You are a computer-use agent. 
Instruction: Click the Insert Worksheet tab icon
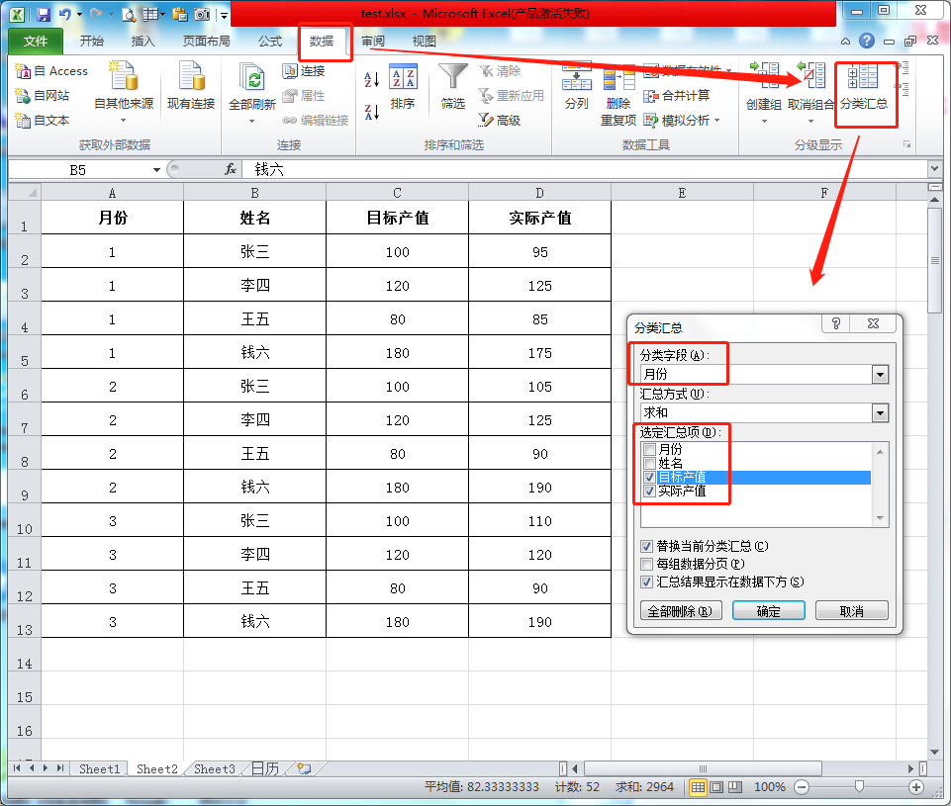click(x=305, y=768)
